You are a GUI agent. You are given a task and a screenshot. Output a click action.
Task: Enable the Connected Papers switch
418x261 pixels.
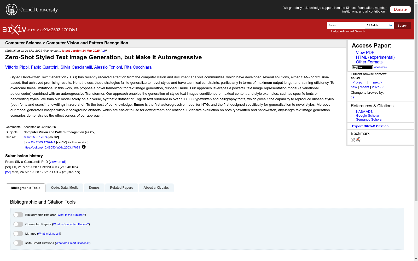click(x=18, y=224)
